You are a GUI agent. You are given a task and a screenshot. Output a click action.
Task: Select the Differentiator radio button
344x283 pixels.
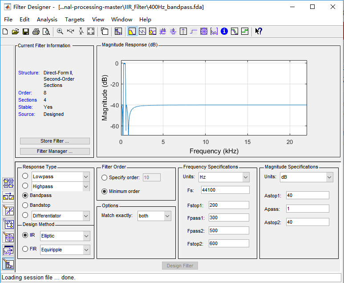click(25, 215)
